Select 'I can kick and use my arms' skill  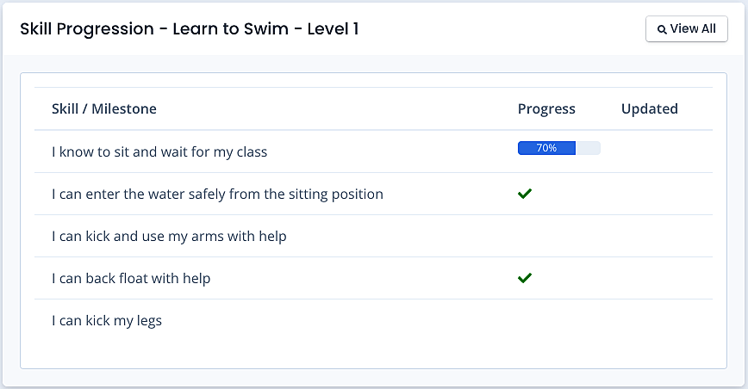(x=169, y=236)
